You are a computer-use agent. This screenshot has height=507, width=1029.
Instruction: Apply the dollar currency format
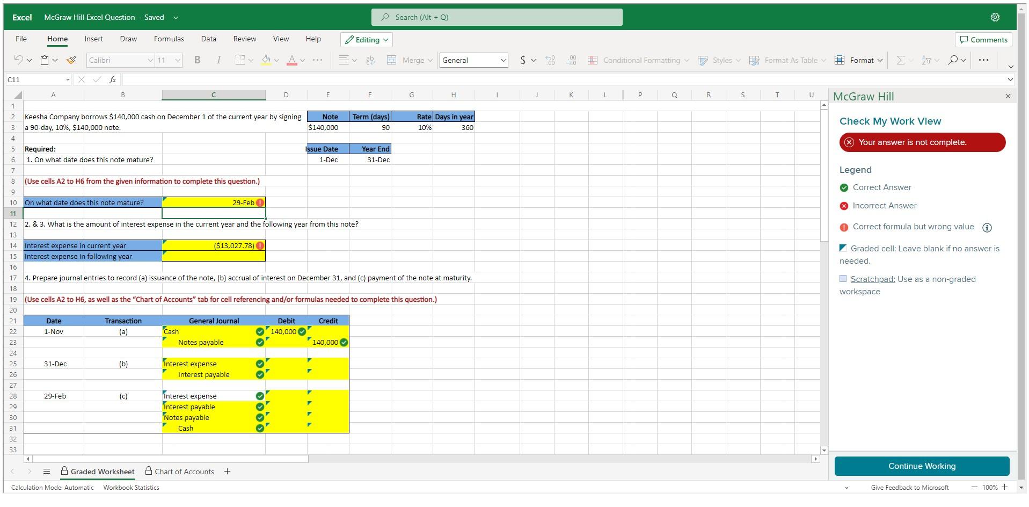523,60
